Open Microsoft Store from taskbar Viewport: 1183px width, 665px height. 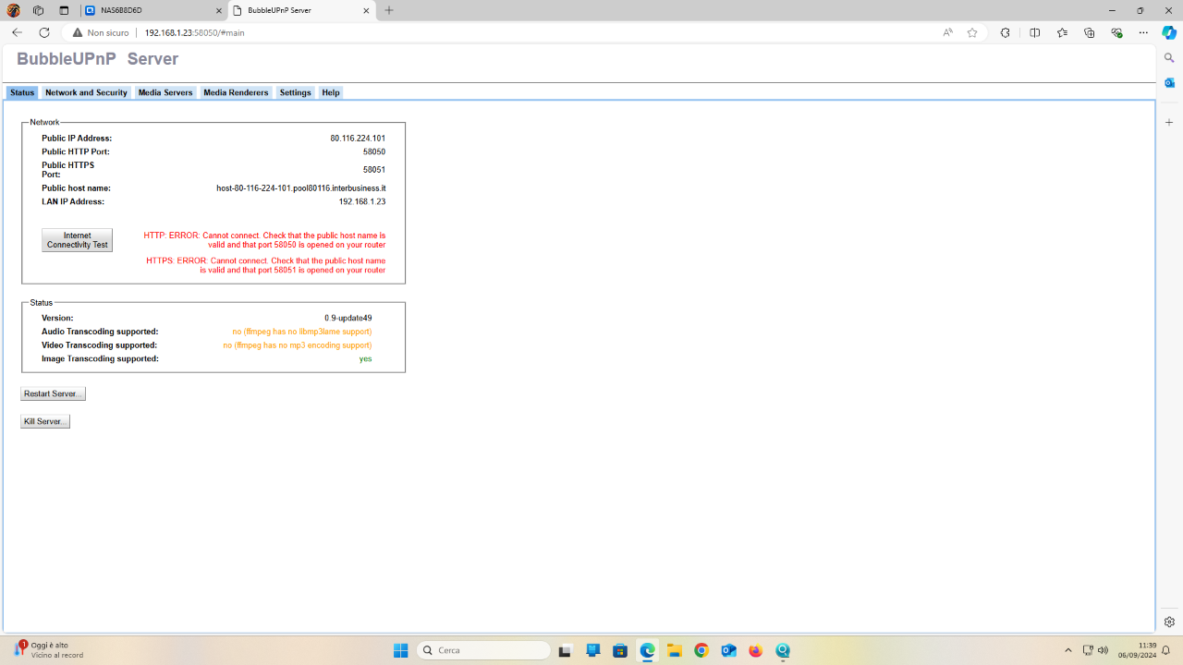click(x=620, y=650)
